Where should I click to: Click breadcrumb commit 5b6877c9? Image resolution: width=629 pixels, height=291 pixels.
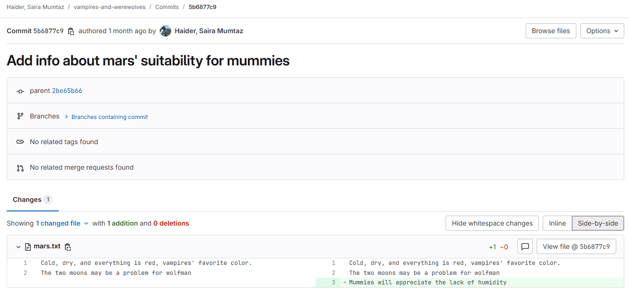(202, 7)
